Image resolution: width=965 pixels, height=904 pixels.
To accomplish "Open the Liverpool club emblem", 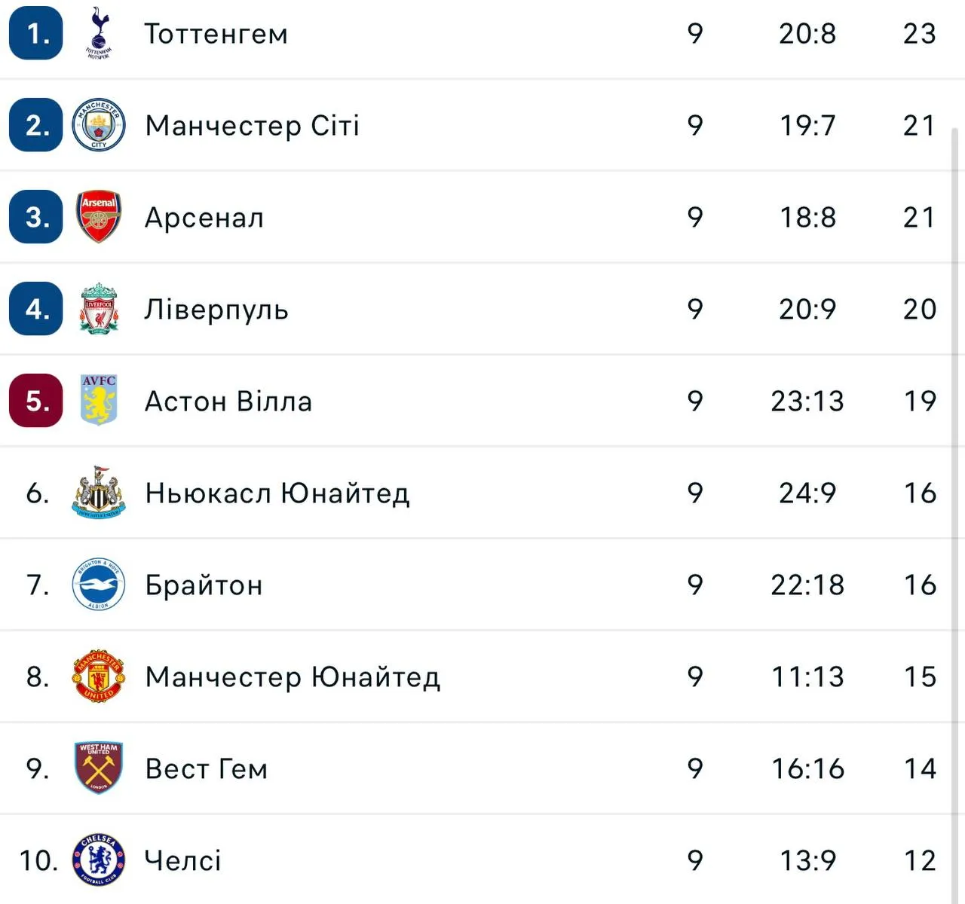I will 99,309.
